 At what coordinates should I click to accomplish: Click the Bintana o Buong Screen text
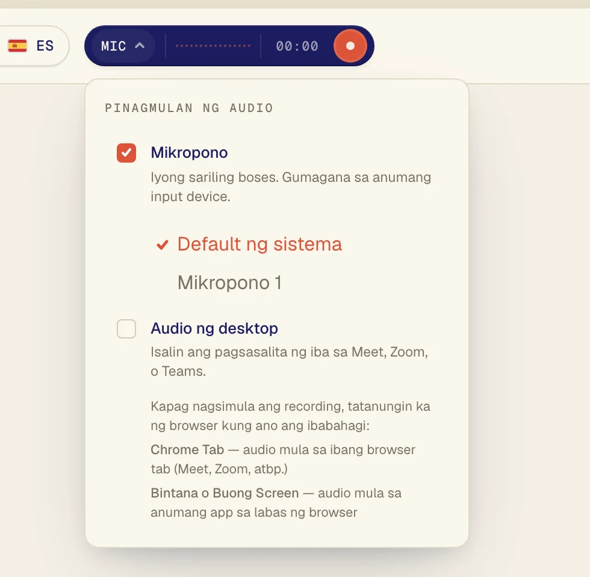coord(276,502)
